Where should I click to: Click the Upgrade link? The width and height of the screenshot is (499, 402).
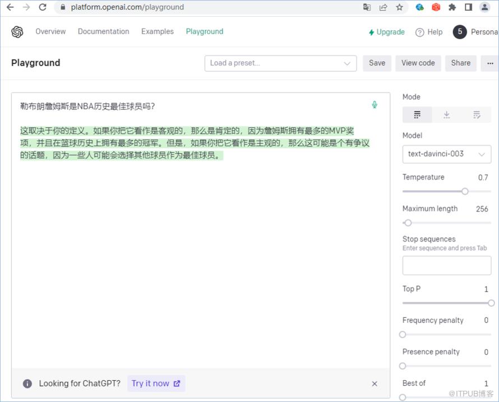(x=387, y=32)
